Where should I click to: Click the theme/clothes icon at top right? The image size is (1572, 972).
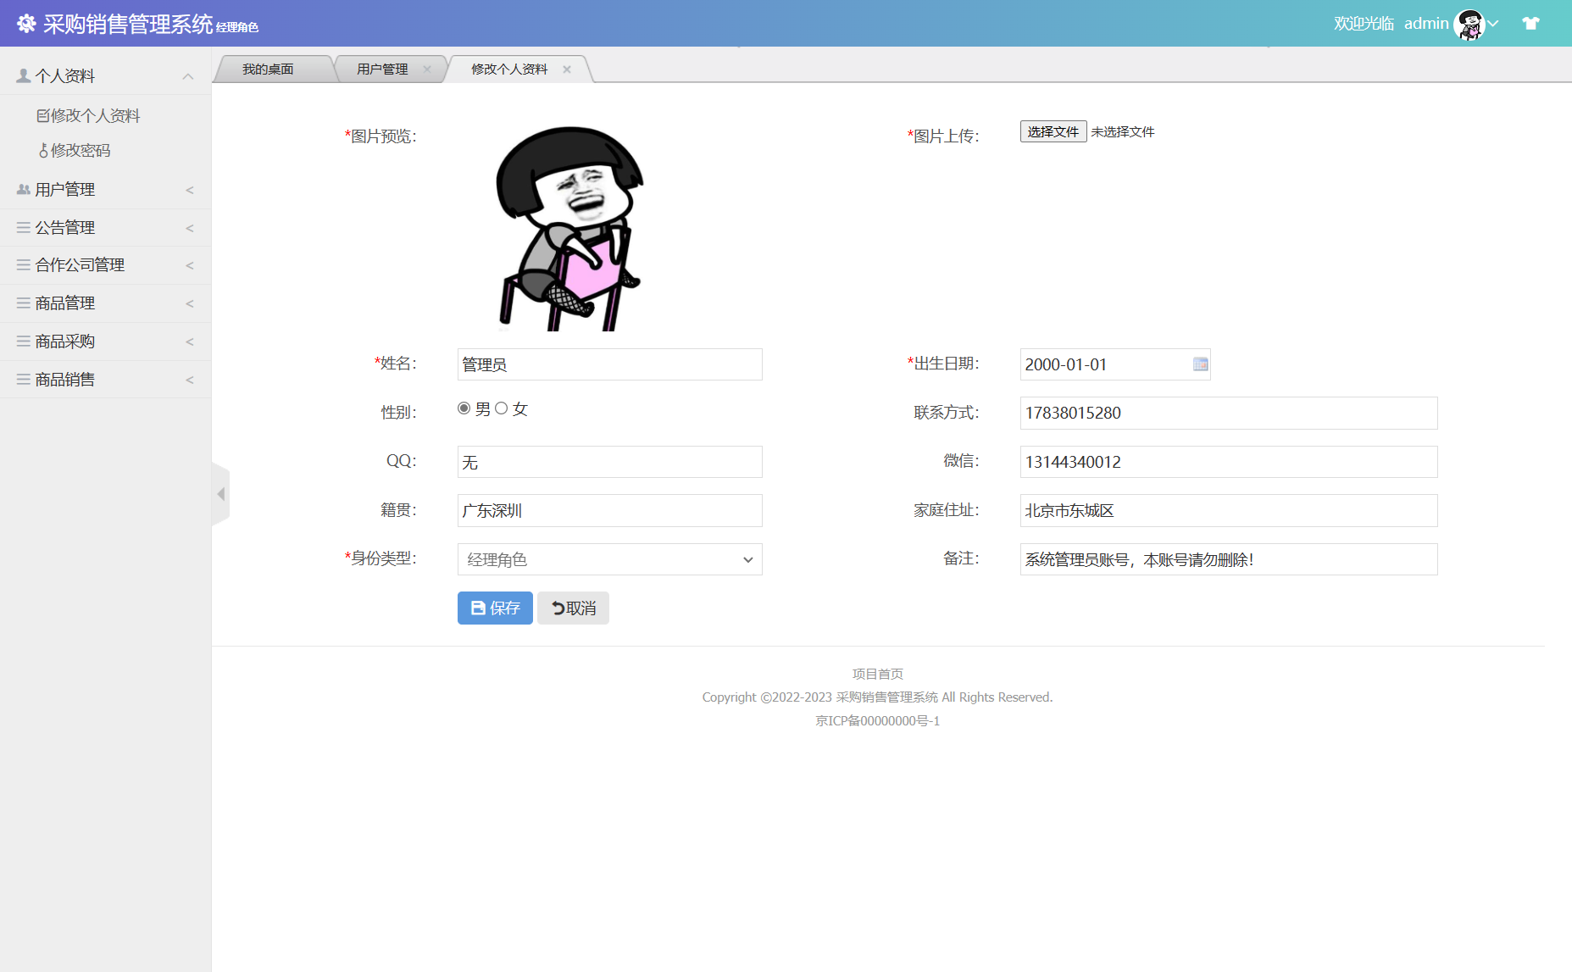[x=1531, y=23]
